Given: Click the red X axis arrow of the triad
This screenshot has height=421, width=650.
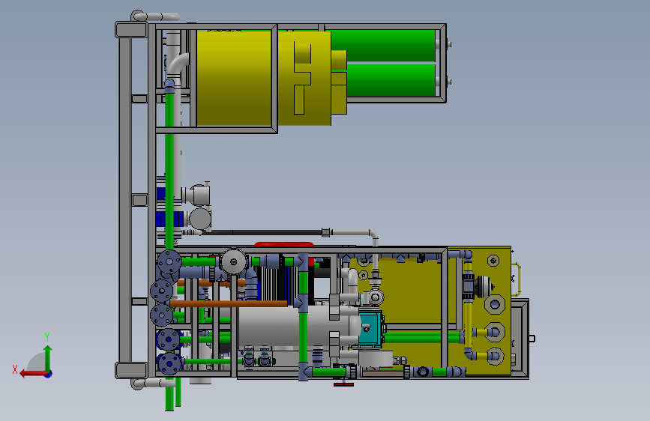Looking at the screenshot, I should point(33,374).
